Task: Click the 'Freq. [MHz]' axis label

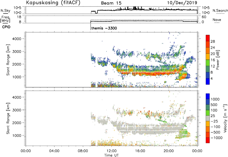Action: (x=5, y=19)
